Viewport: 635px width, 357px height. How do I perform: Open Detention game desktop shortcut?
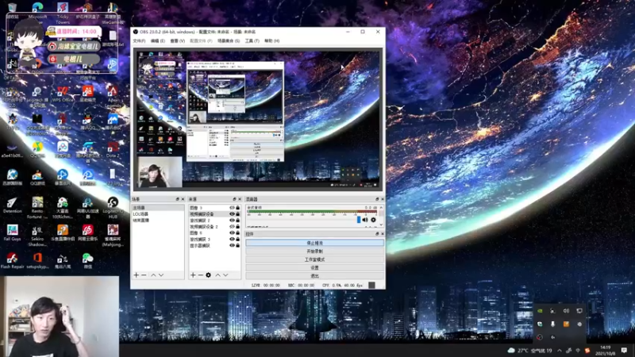pyautogui.click(x=12, y=205)
